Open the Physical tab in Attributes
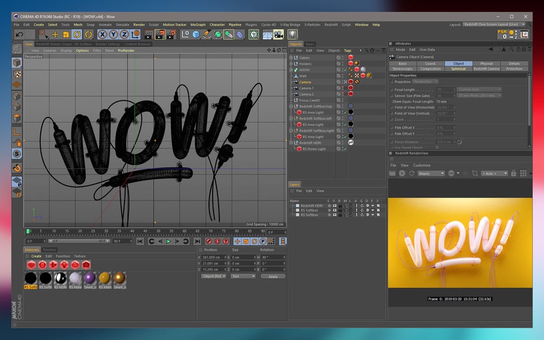 486,63
